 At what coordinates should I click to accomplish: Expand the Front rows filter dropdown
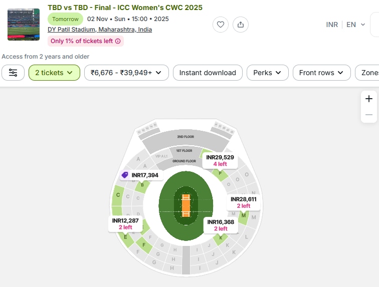(321, 73)
